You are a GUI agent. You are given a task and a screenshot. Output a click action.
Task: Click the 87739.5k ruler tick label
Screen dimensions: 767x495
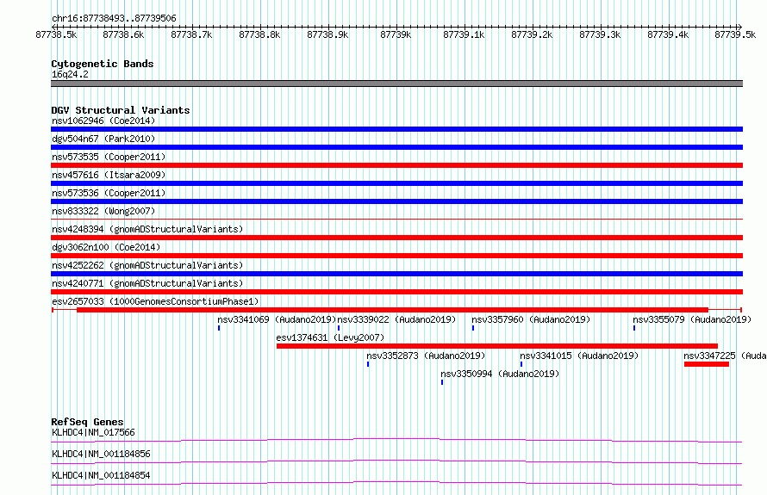point(735,34)
